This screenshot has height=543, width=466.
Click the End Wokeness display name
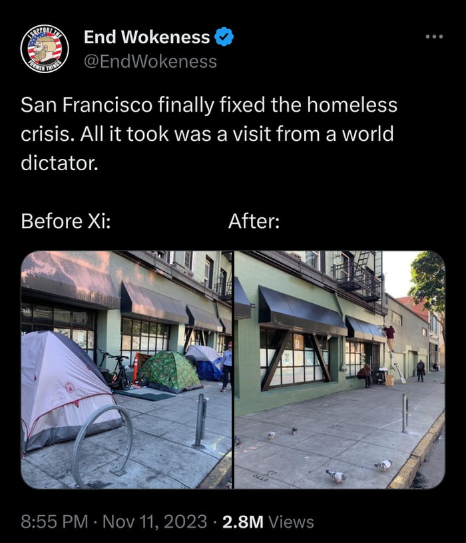click(146, 37)
